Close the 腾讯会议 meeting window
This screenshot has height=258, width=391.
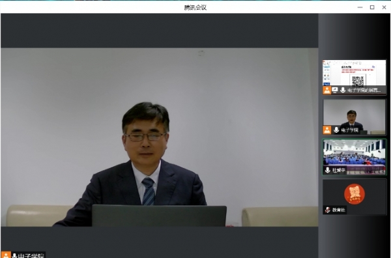384,7
